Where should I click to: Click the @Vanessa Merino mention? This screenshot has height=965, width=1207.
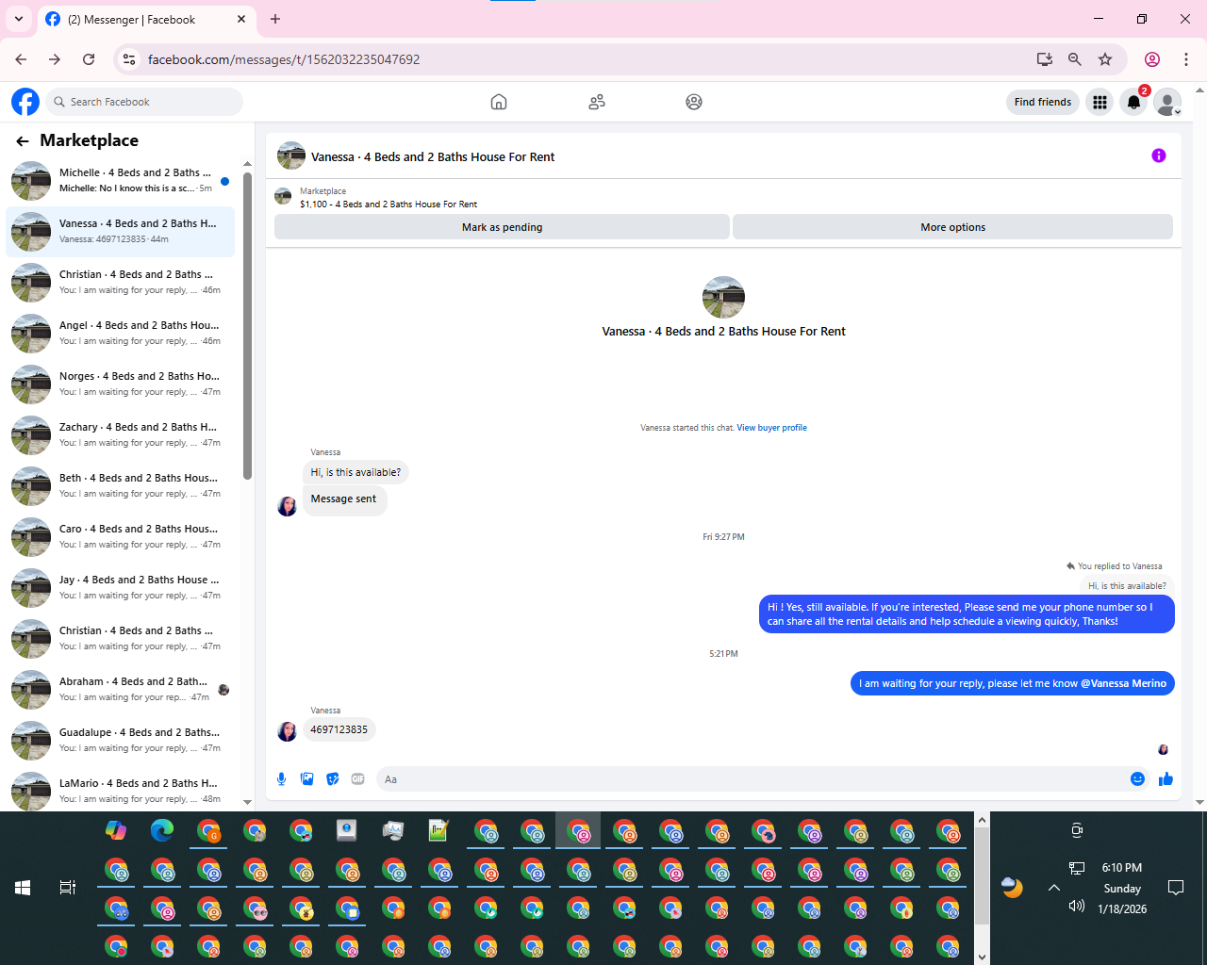[x=1123, y=683]
